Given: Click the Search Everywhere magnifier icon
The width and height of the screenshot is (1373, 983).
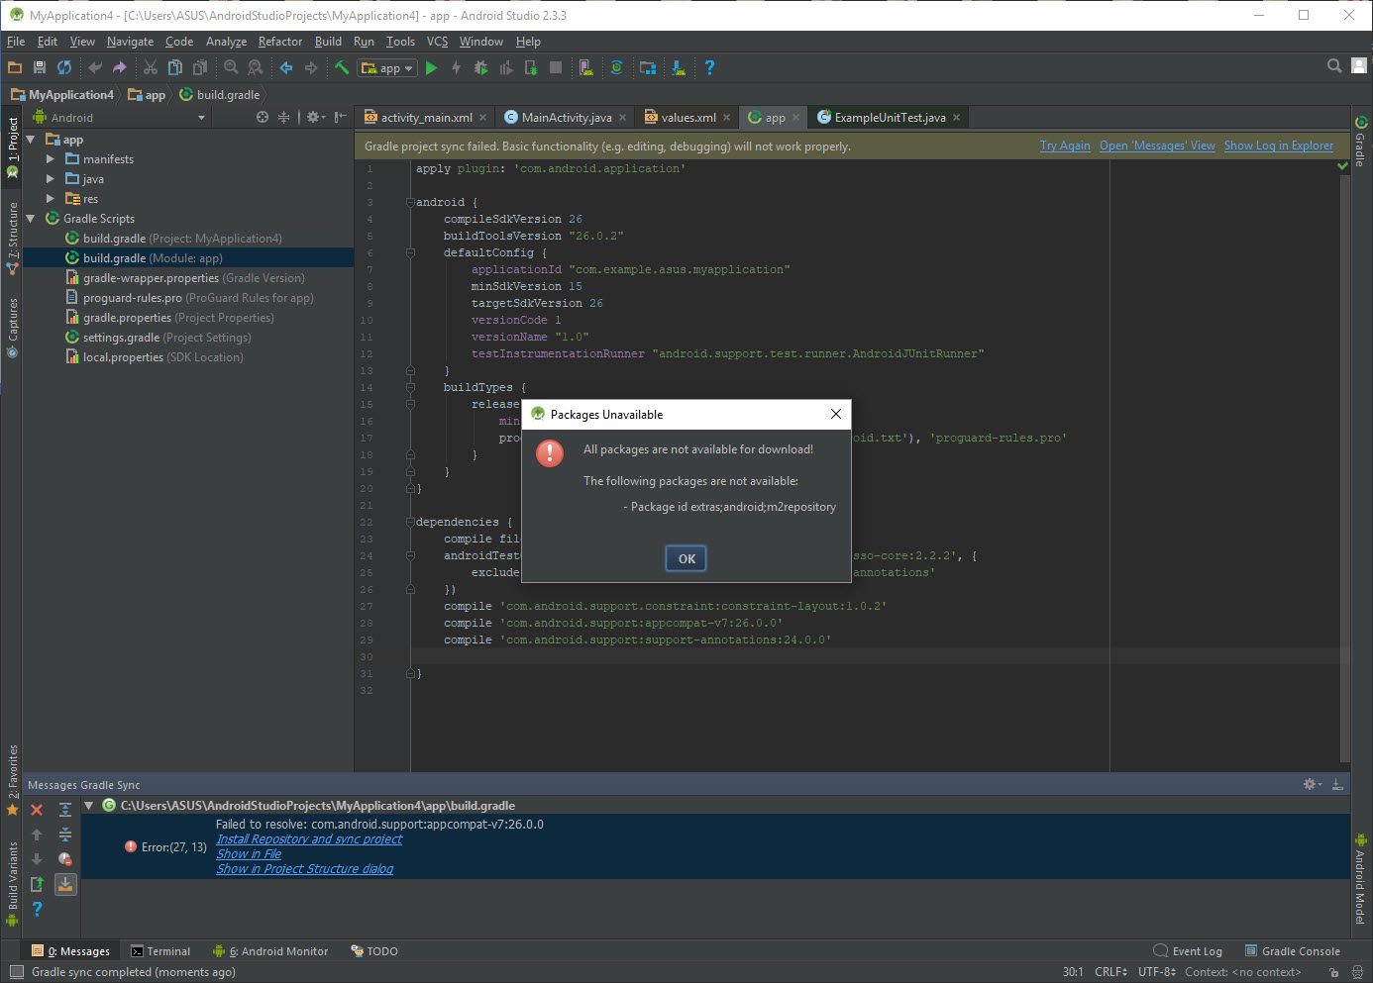Looking at the screenshot, I should click(x=1334, y=66).
